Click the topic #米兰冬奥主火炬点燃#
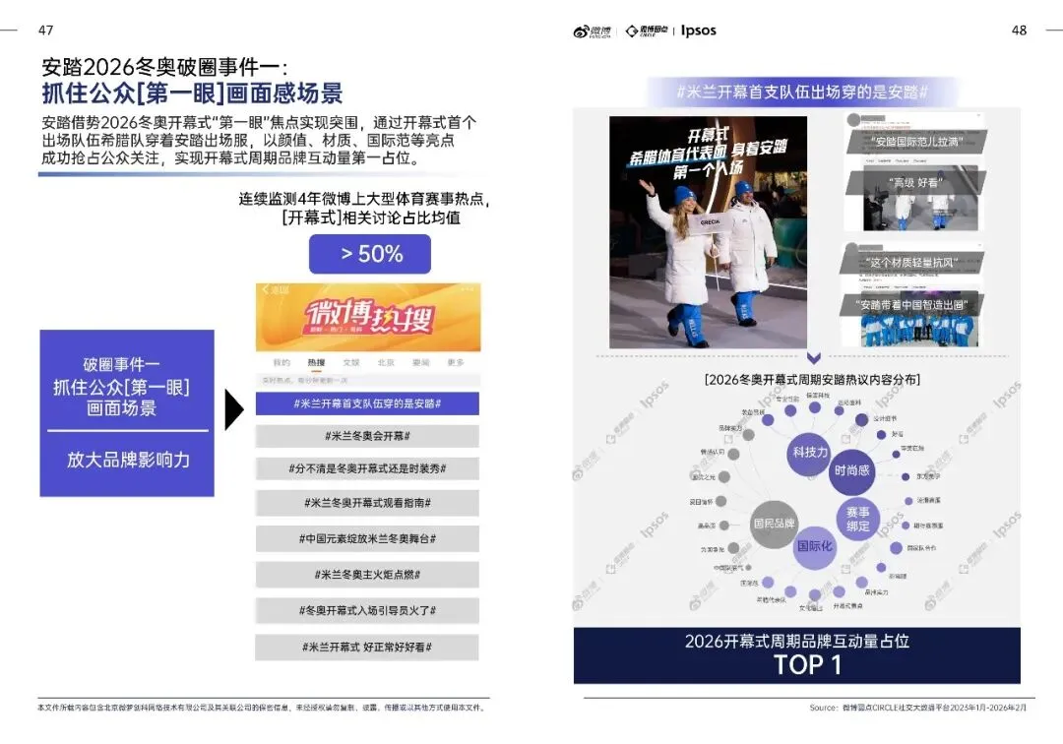This screenshot has width=1063, height=744. click(367, 575)
